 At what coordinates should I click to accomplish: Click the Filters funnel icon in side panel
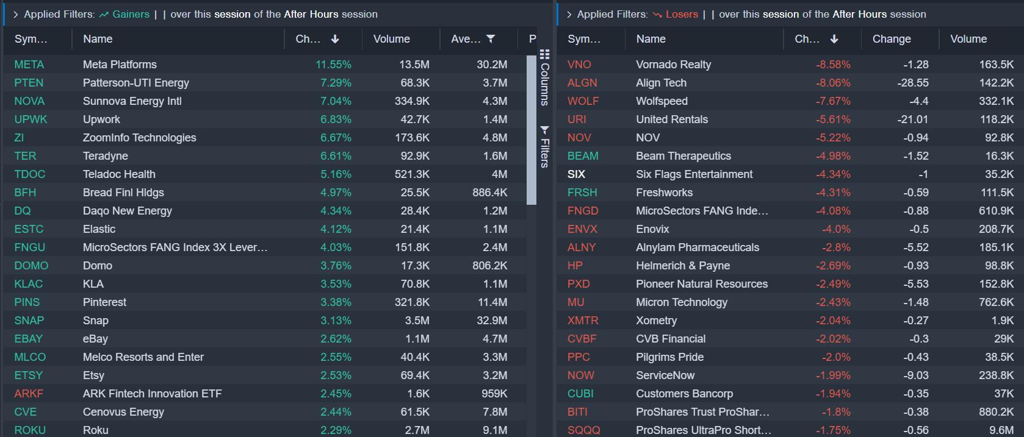(544, 130)
